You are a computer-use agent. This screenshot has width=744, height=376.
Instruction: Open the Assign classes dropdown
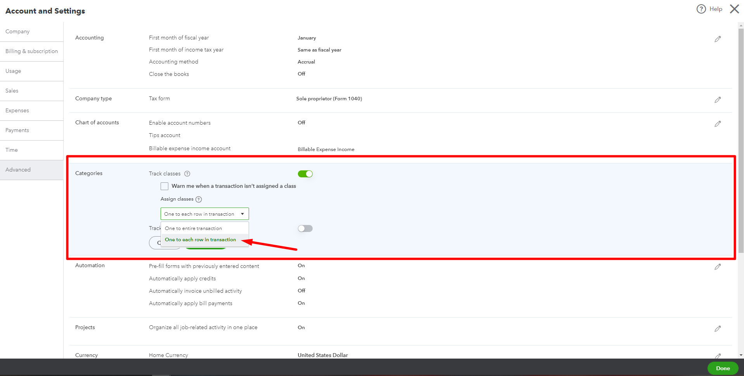pos(204,213)
